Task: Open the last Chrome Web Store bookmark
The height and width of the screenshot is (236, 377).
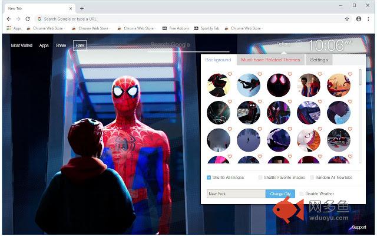Action: pyautogui.click(x=243, y=28)
